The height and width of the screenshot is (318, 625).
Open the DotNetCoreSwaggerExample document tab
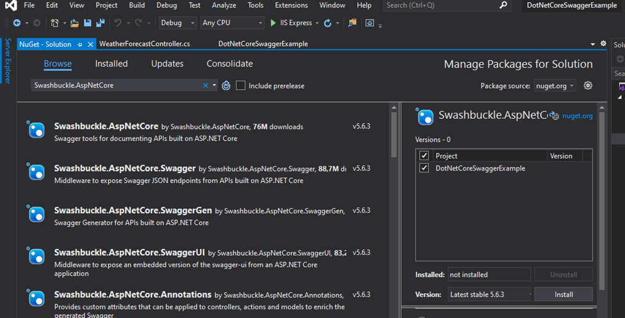pos(263,44)
